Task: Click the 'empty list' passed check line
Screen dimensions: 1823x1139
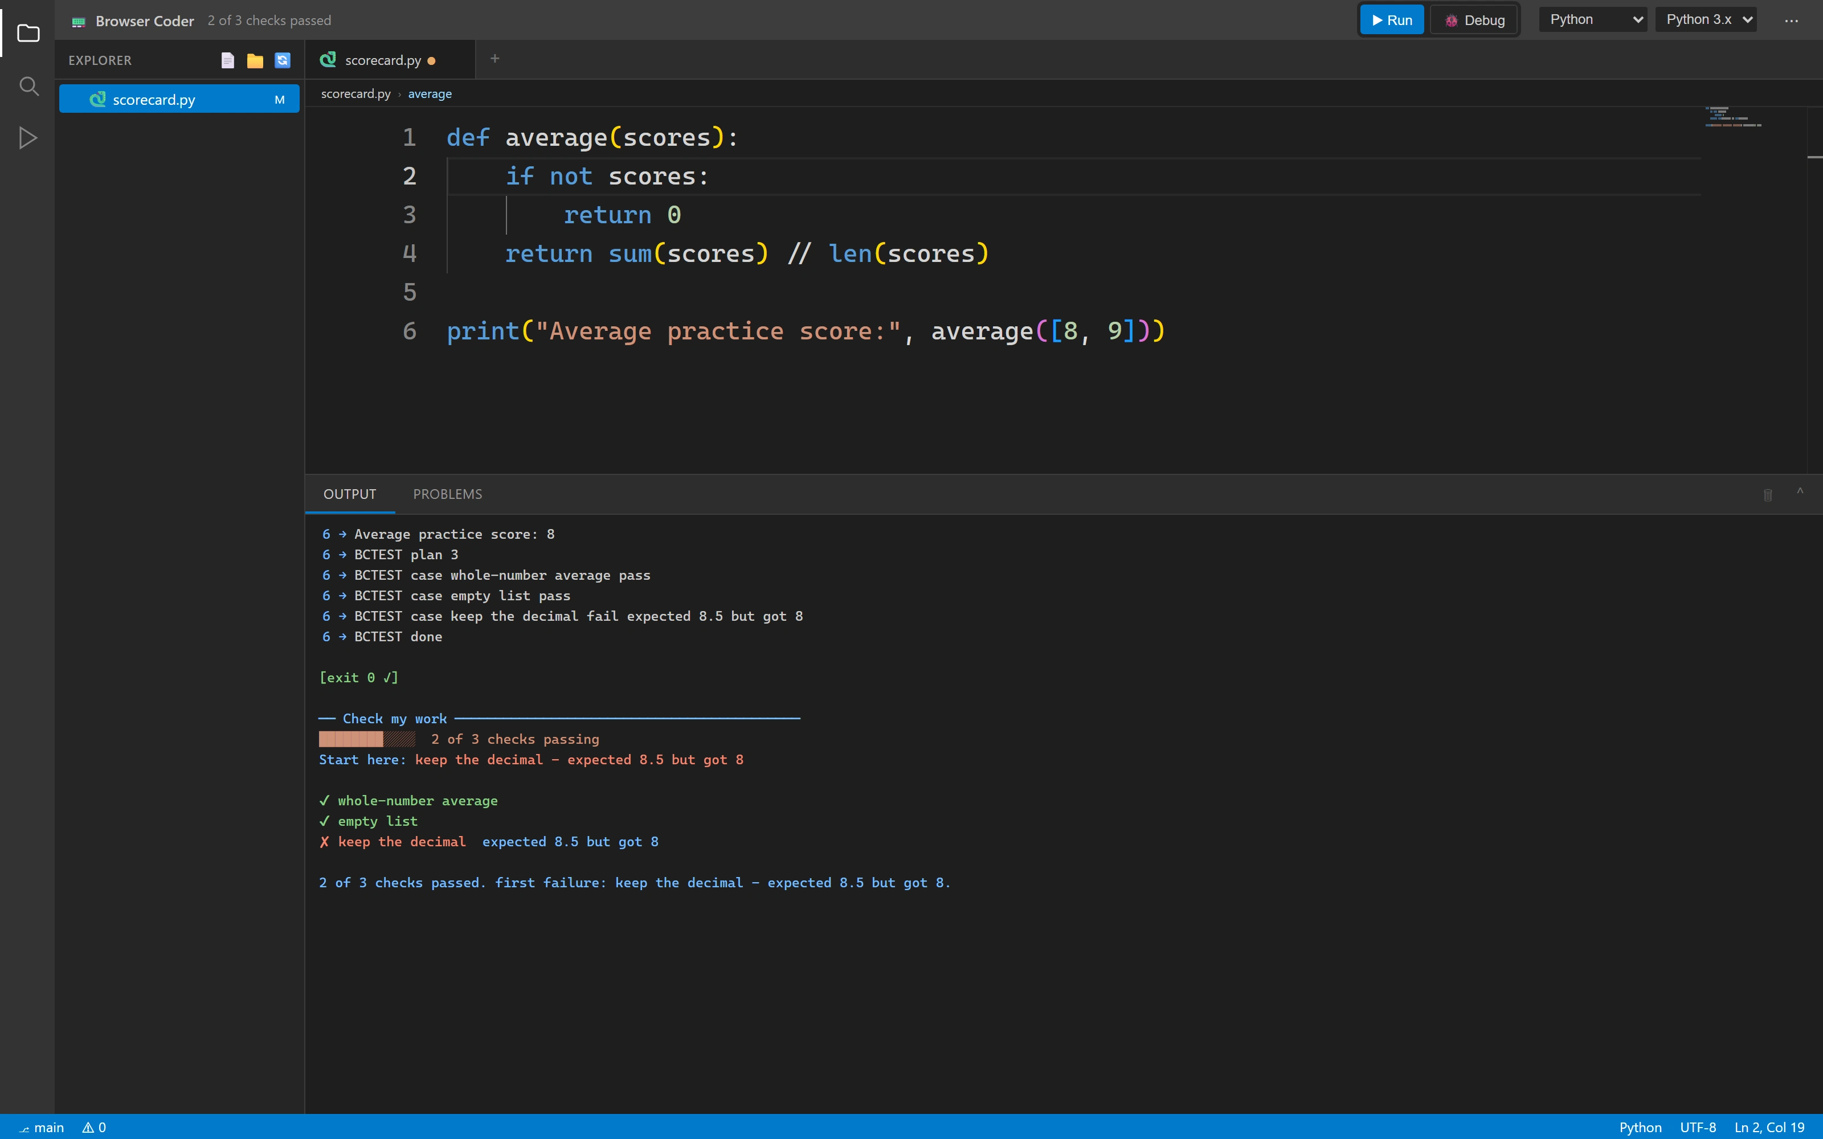Action: click(x=369, y=821)
